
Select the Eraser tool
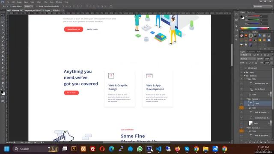coord(3,52)
